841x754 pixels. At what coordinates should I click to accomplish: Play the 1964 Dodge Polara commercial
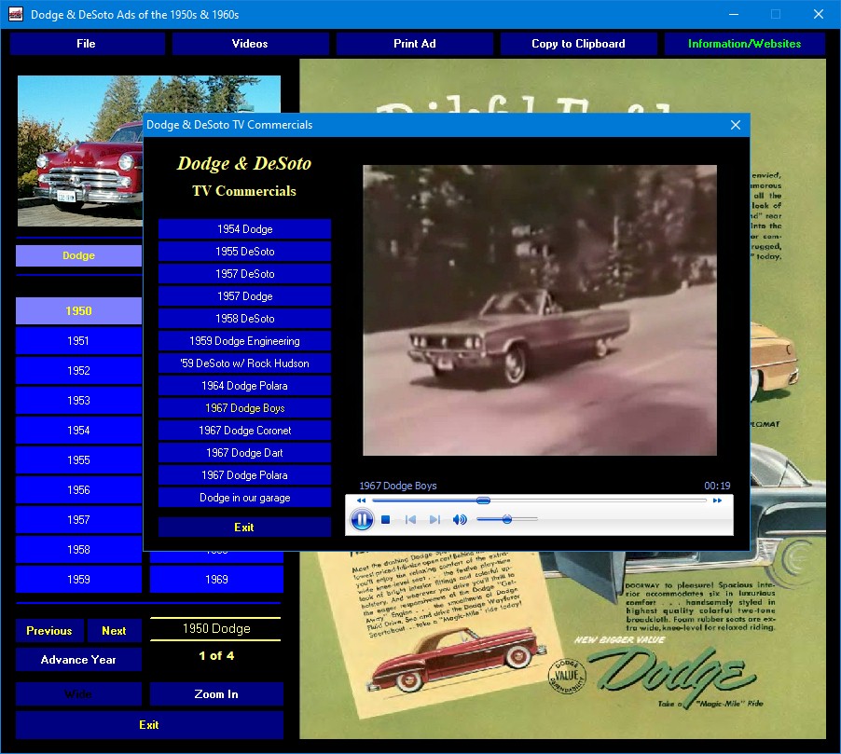pos(244,386)
